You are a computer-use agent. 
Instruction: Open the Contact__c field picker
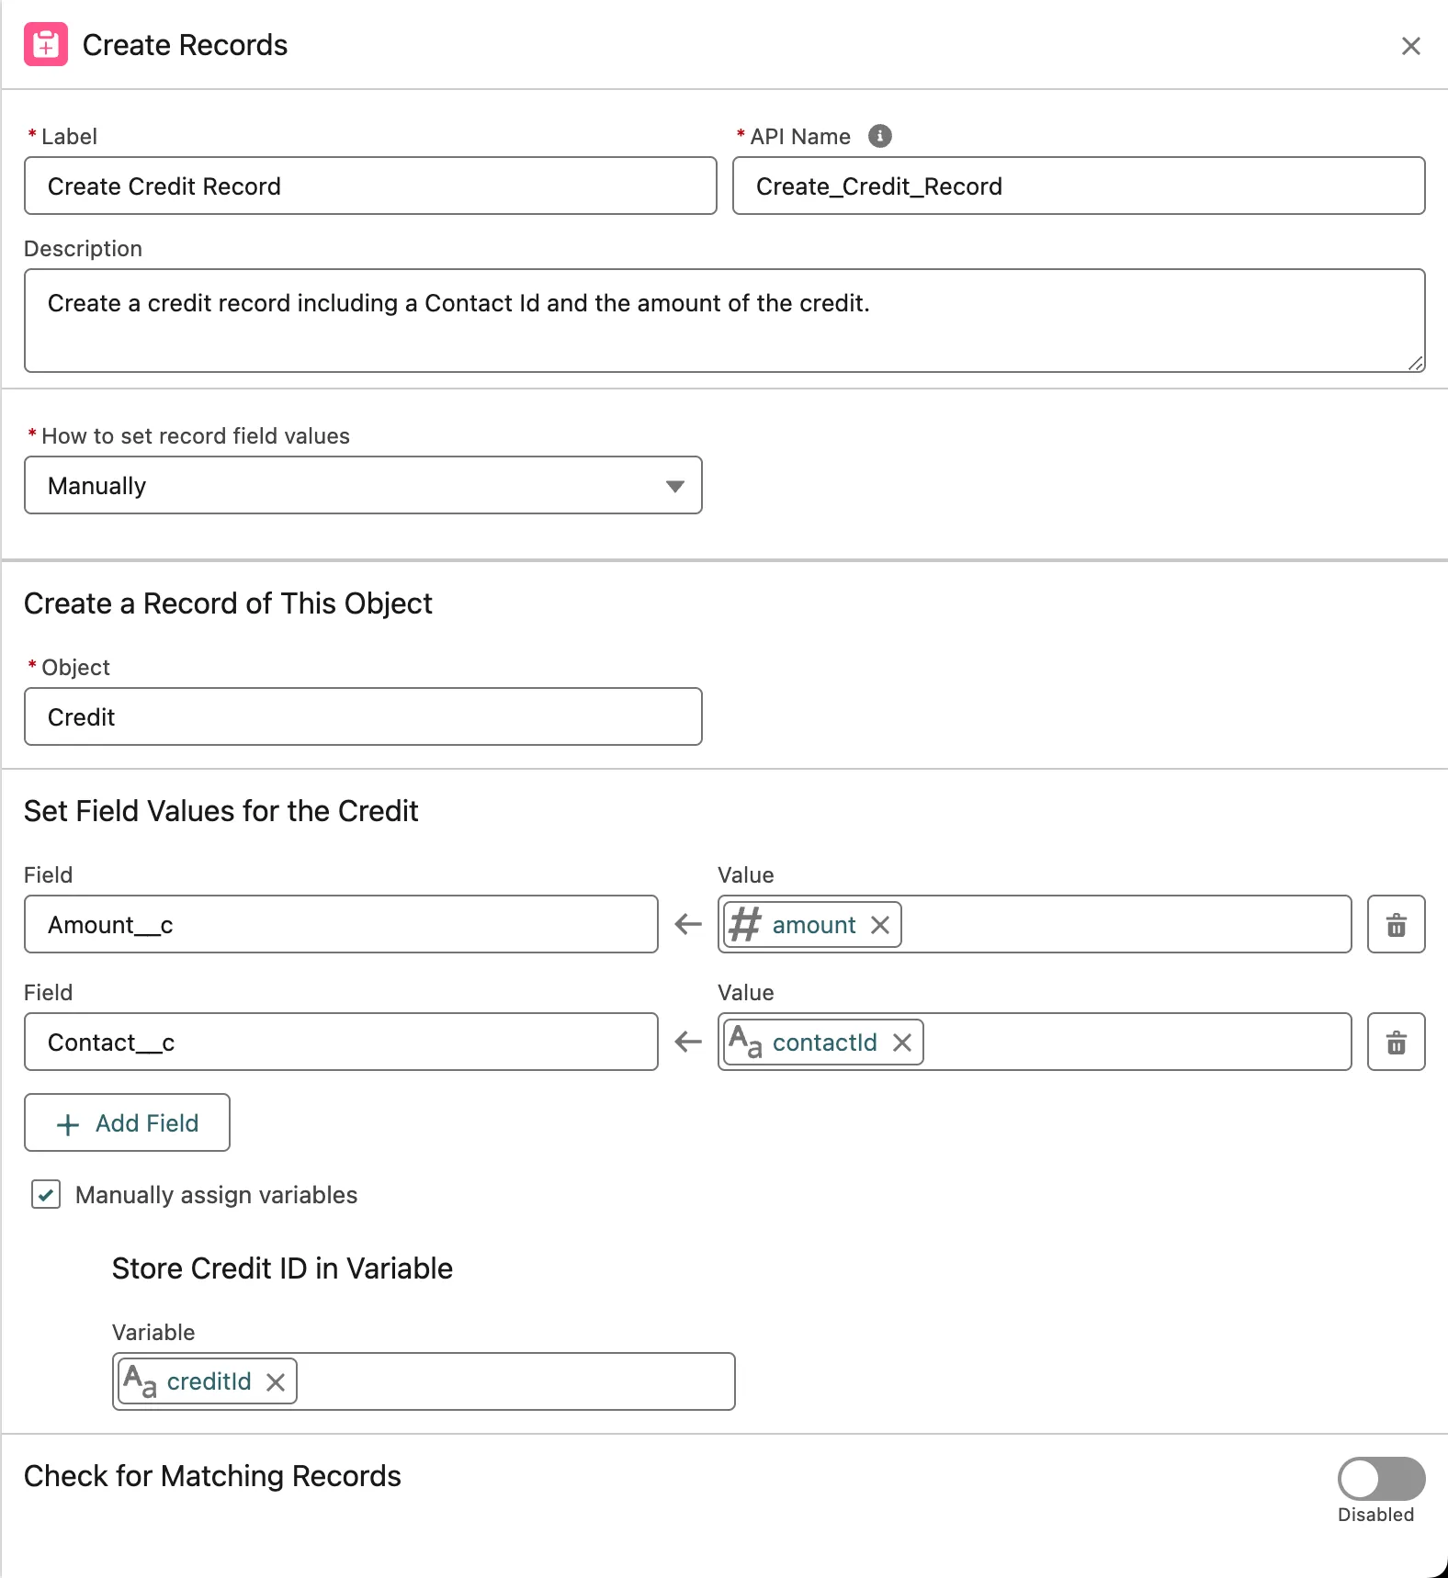341,1043
